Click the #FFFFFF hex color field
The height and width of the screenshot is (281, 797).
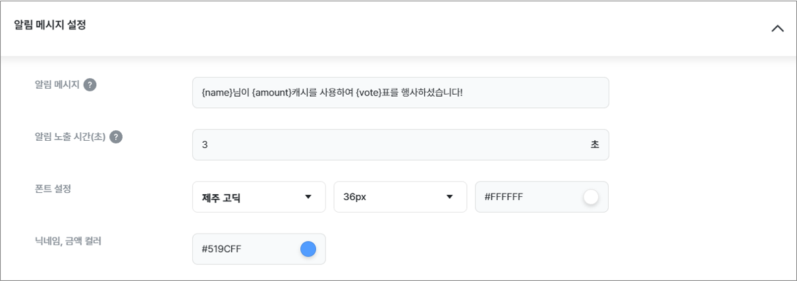click(541, 197)
